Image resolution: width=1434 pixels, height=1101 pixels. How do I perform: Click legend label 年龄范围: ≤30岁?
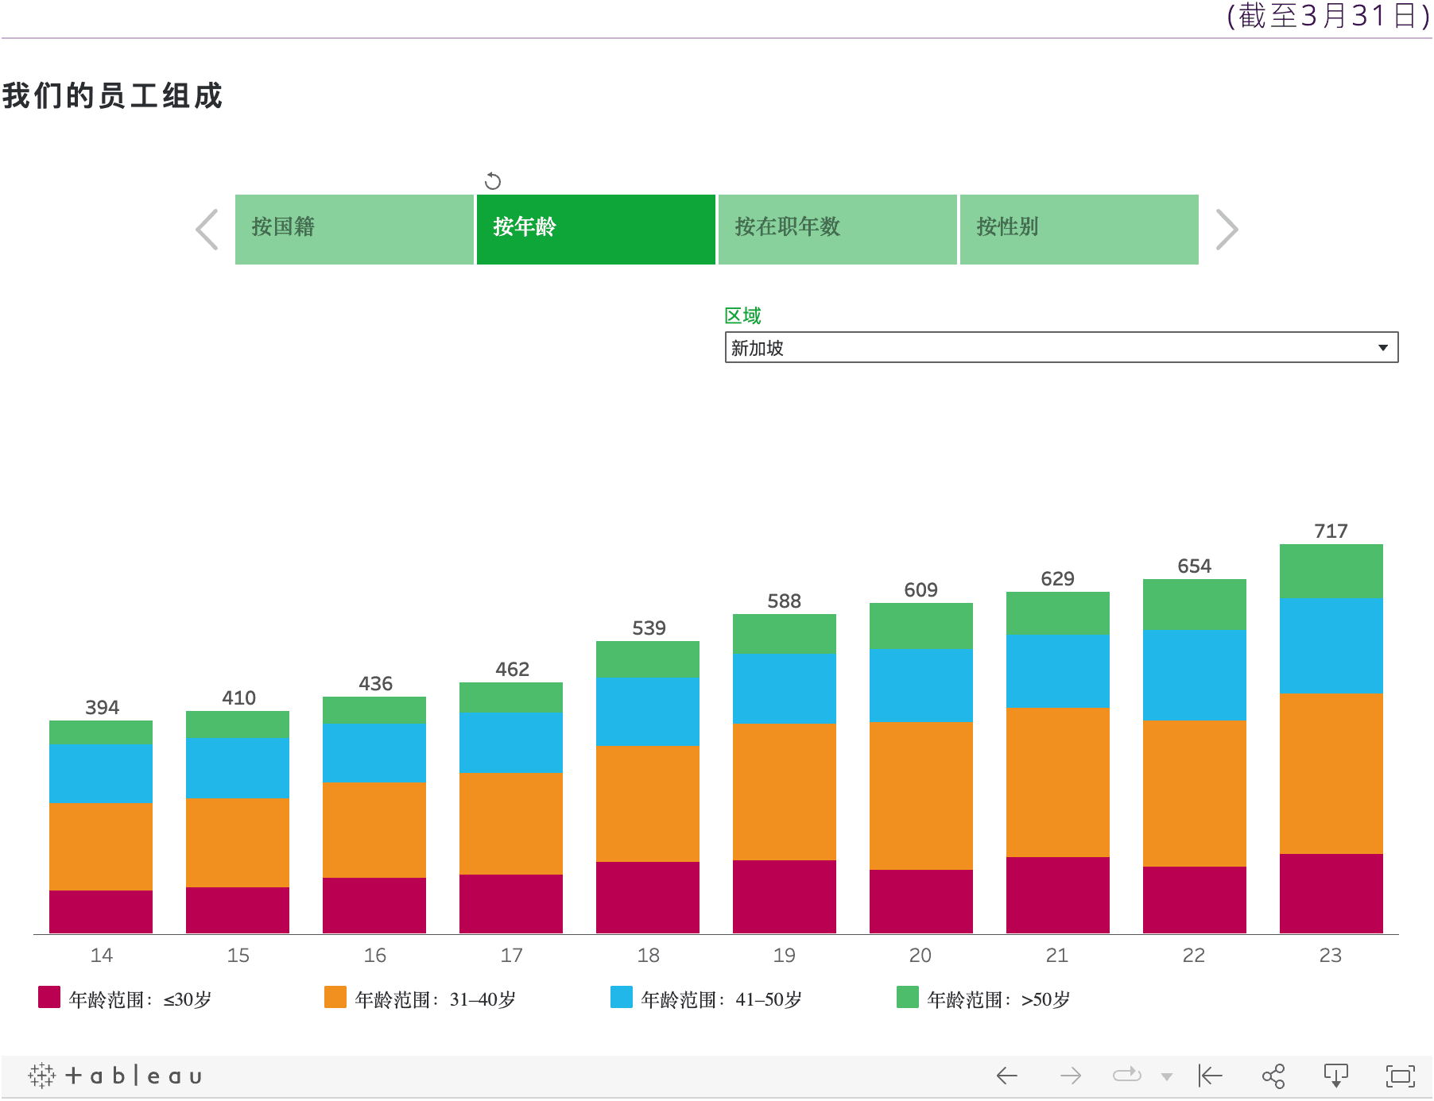pos(140,999)
